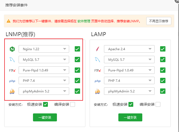Click the LAMP heading
Screen dimensions: 179x132
(98, 34)
